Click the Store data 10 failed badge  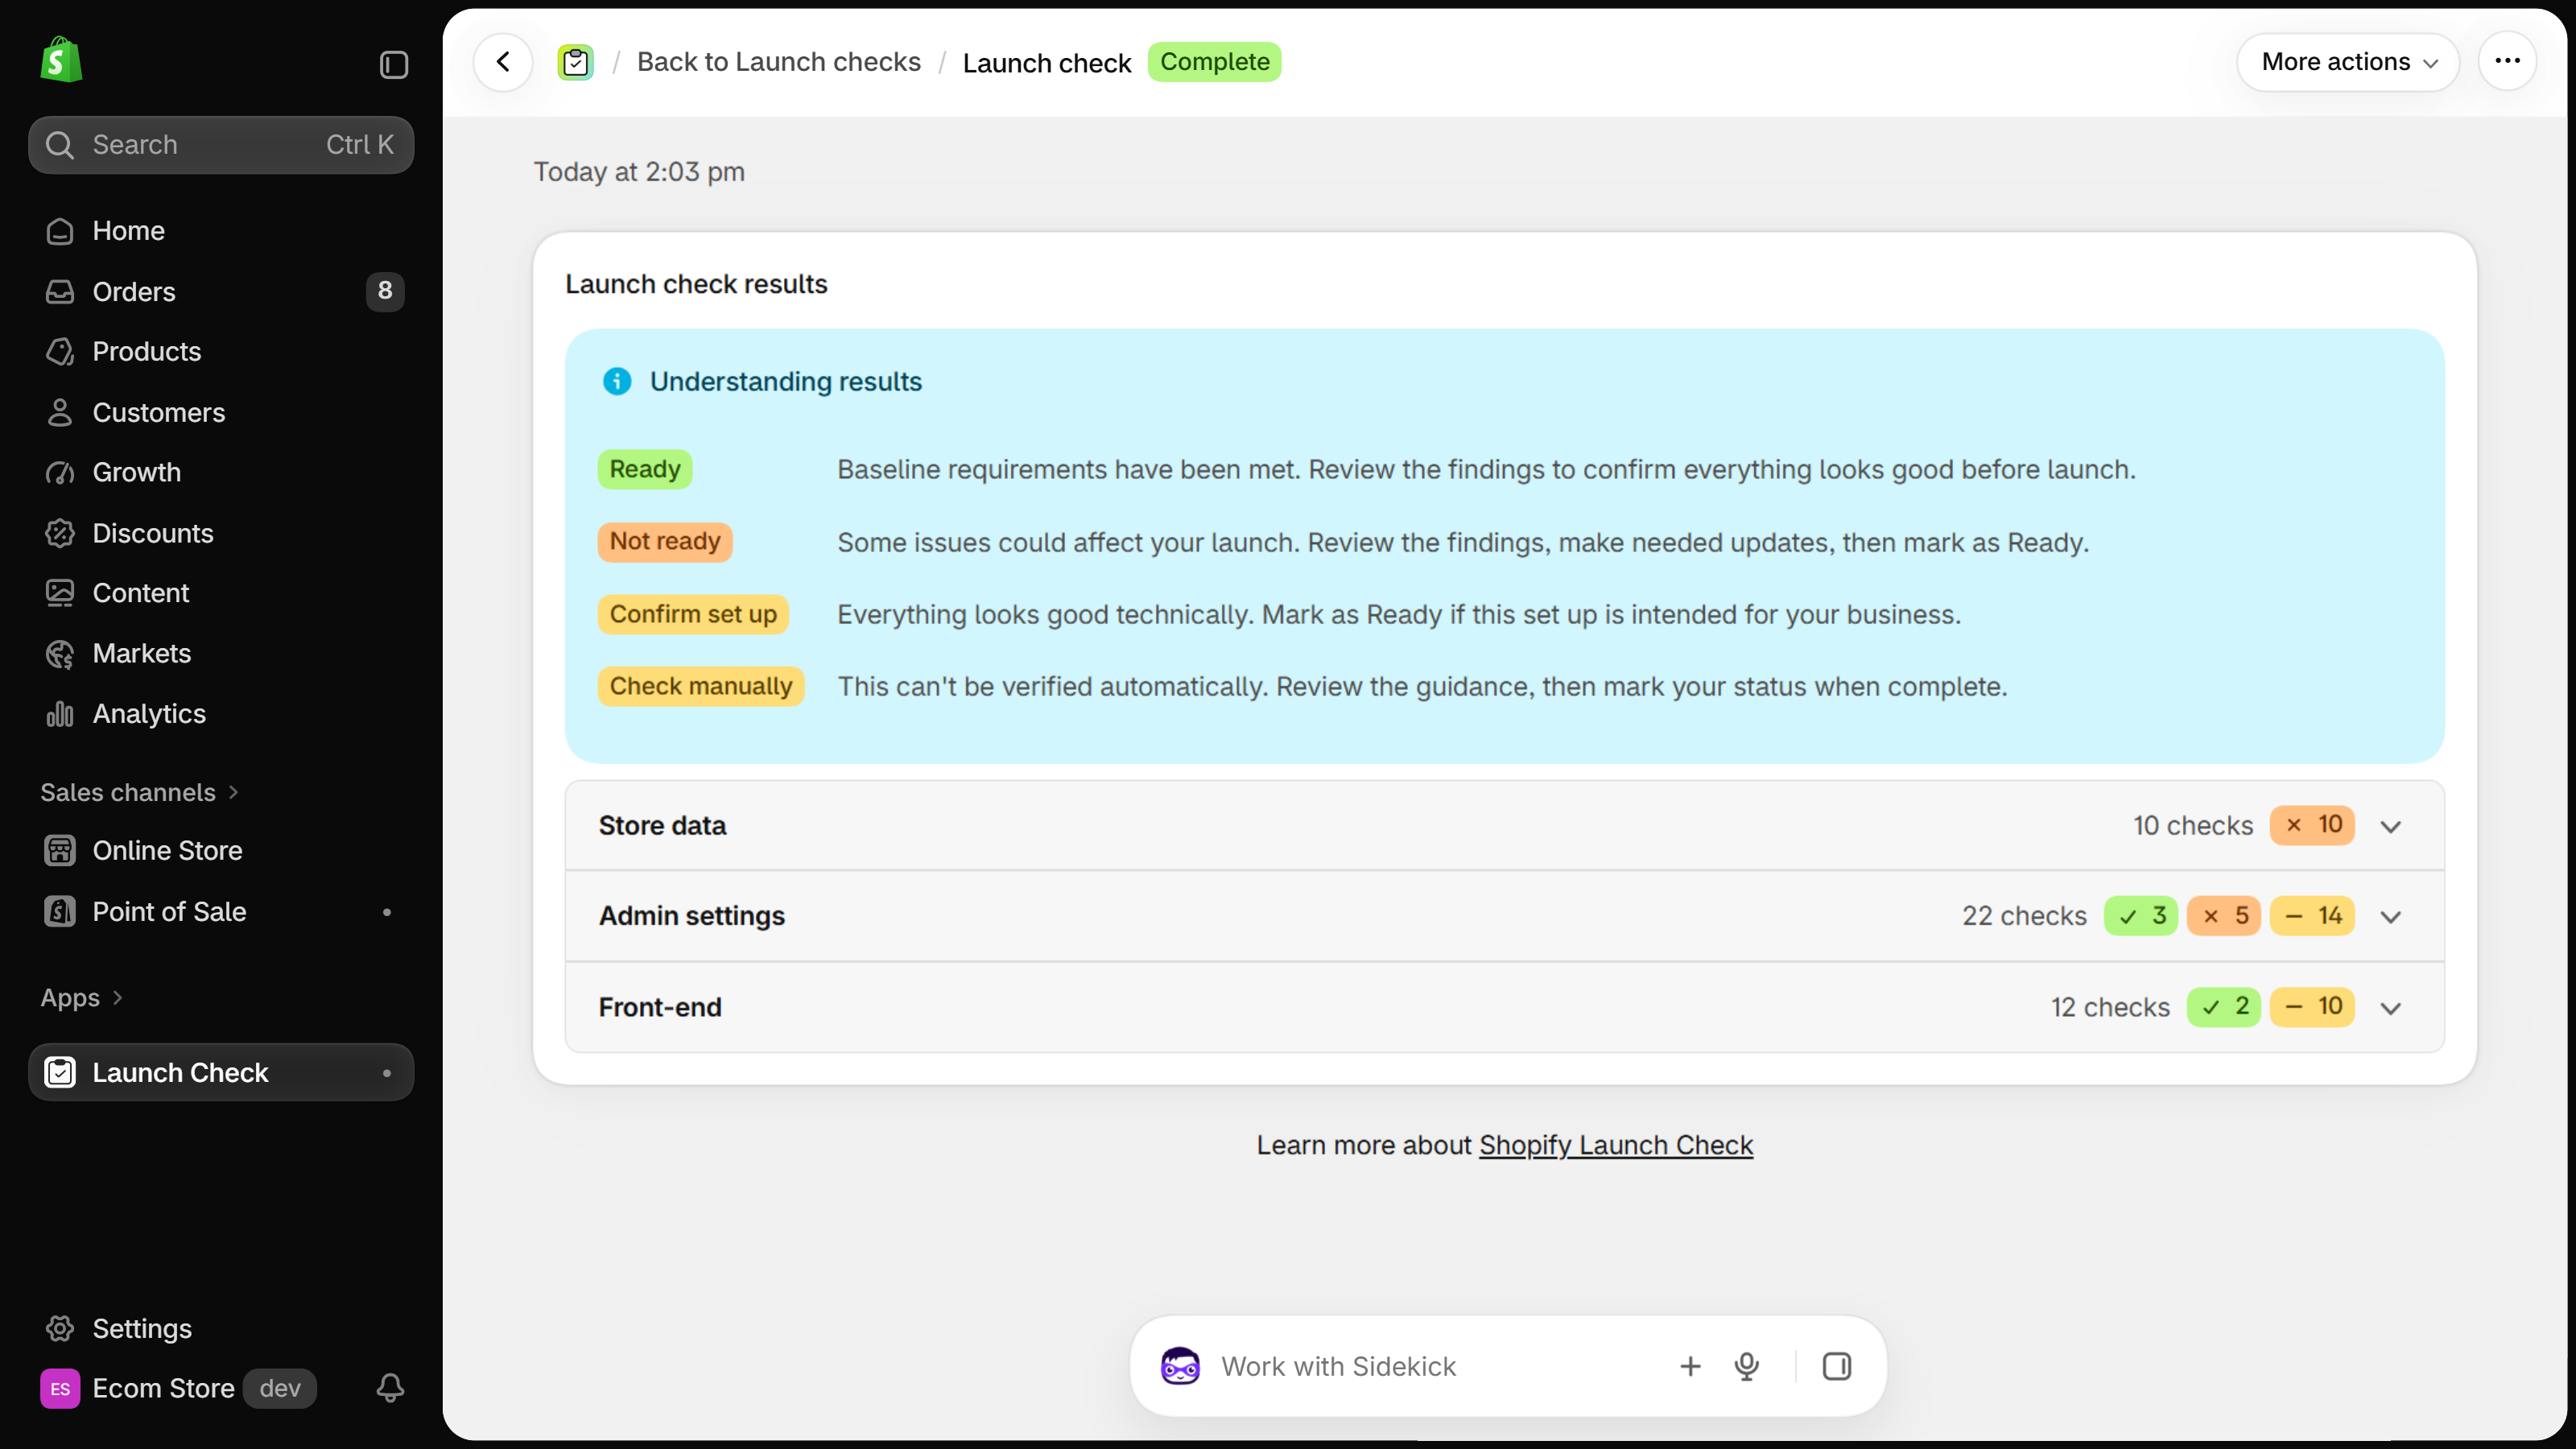coord(2312,825)
